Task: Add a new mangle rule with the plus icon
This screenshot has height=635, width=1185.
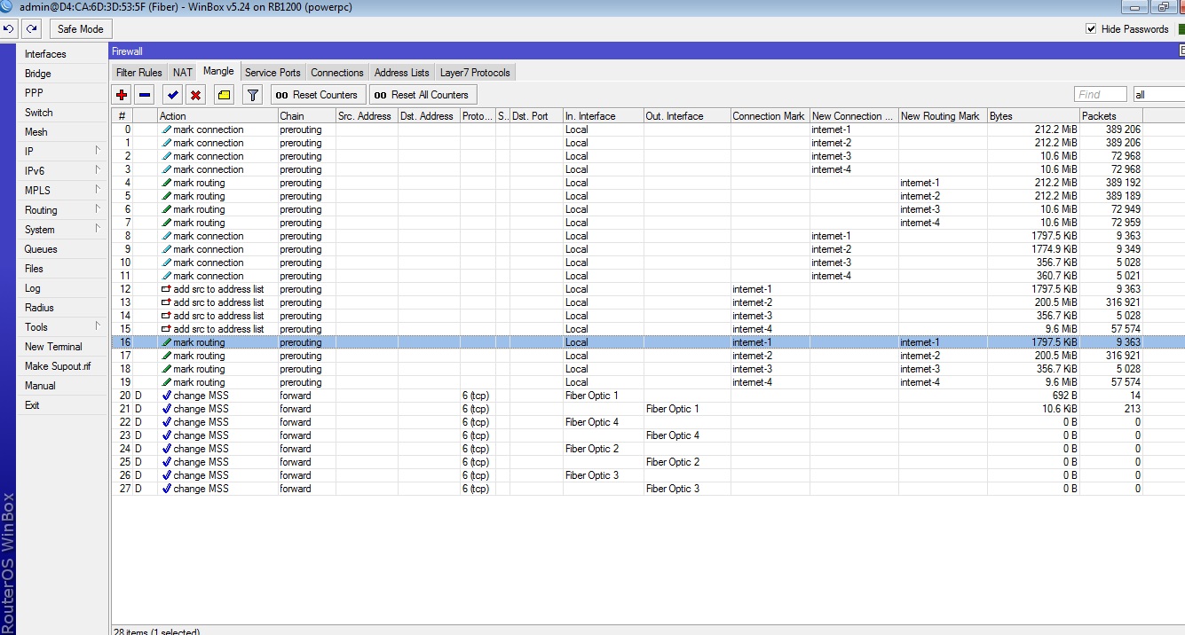Action: pos(122,95)
